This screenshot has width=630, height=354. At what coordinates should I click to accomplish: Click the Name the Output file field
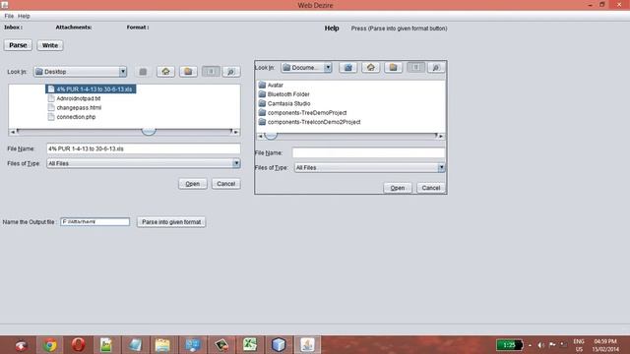click(94, 222)
